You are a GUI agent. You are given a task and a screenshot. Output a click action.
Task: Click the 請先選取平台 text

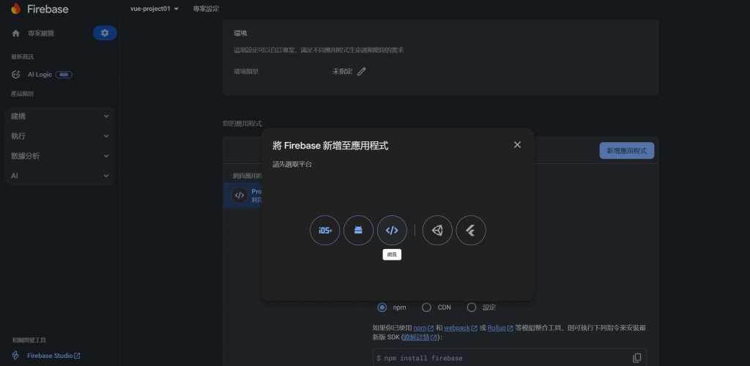tap(292, 165)
